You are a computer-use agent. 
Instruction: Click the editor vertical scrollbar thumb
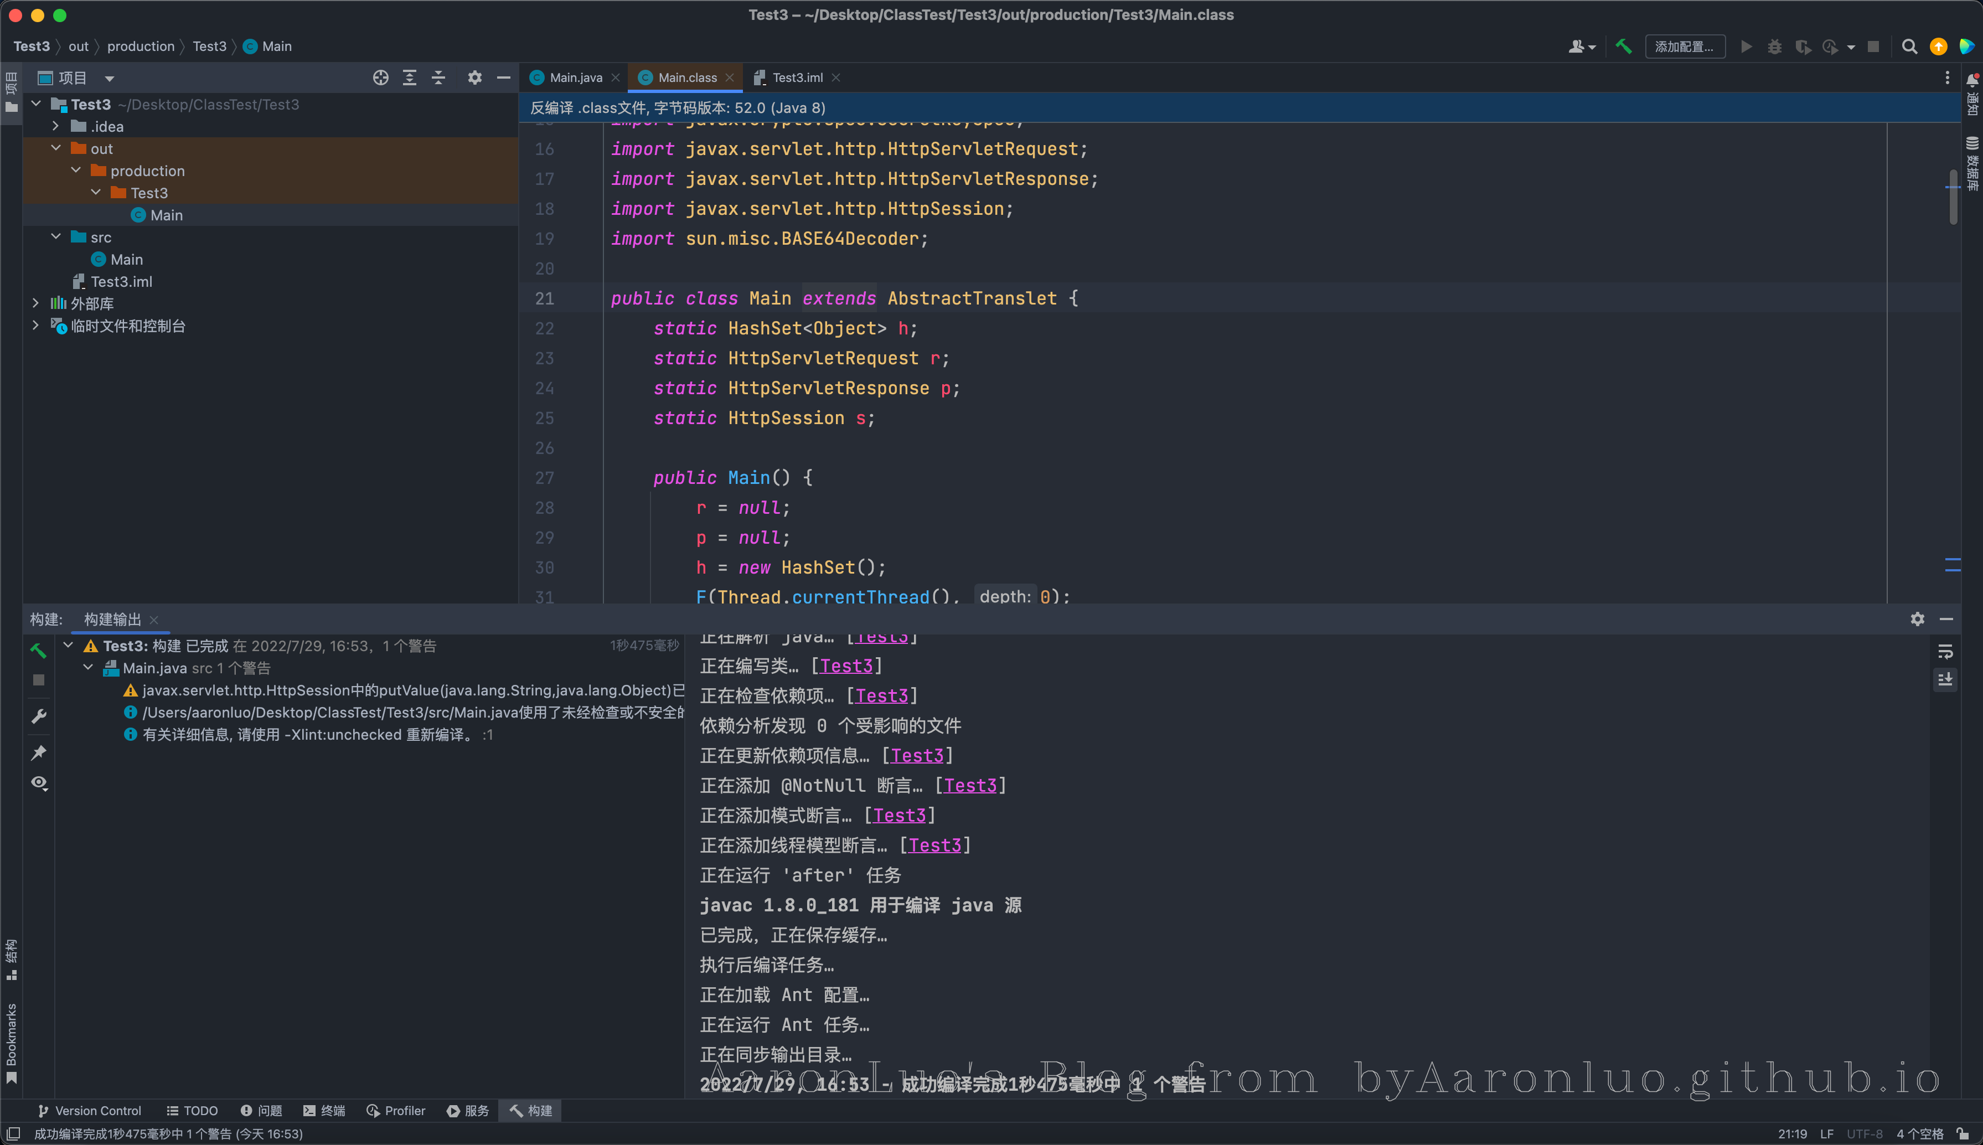[x=1953, y=197]
